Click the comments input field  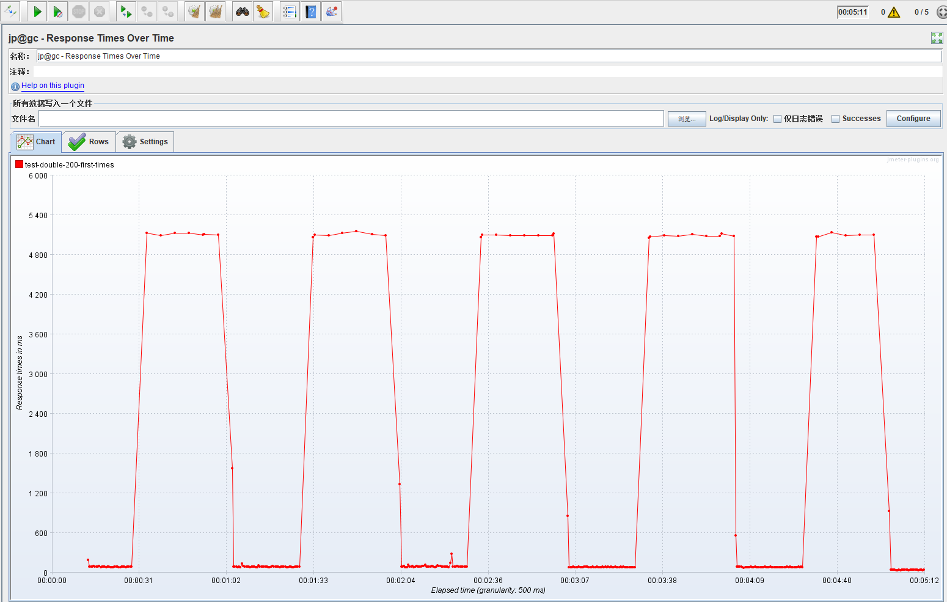489,72
